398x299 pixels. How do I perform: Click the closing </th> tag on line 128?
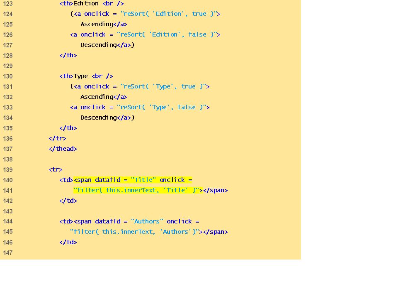[x=68, y=55]
